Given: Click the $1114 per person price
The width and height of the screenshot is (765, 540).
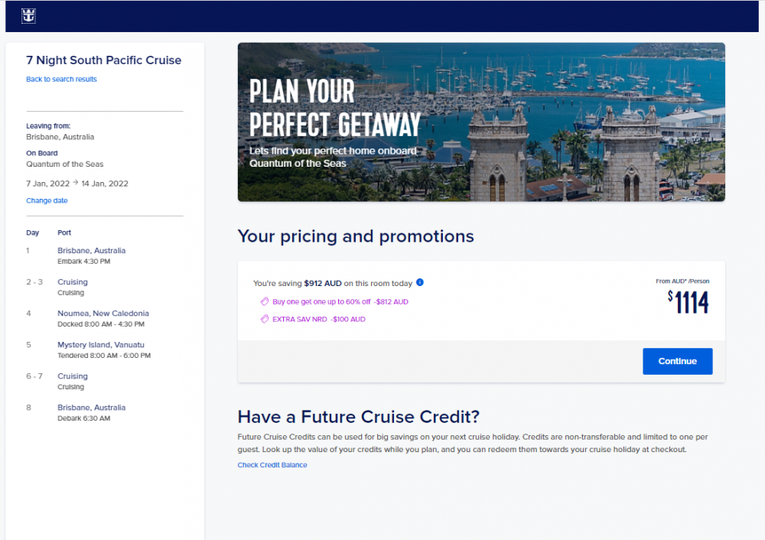Looking at the screenshot, I should [688, 302].
